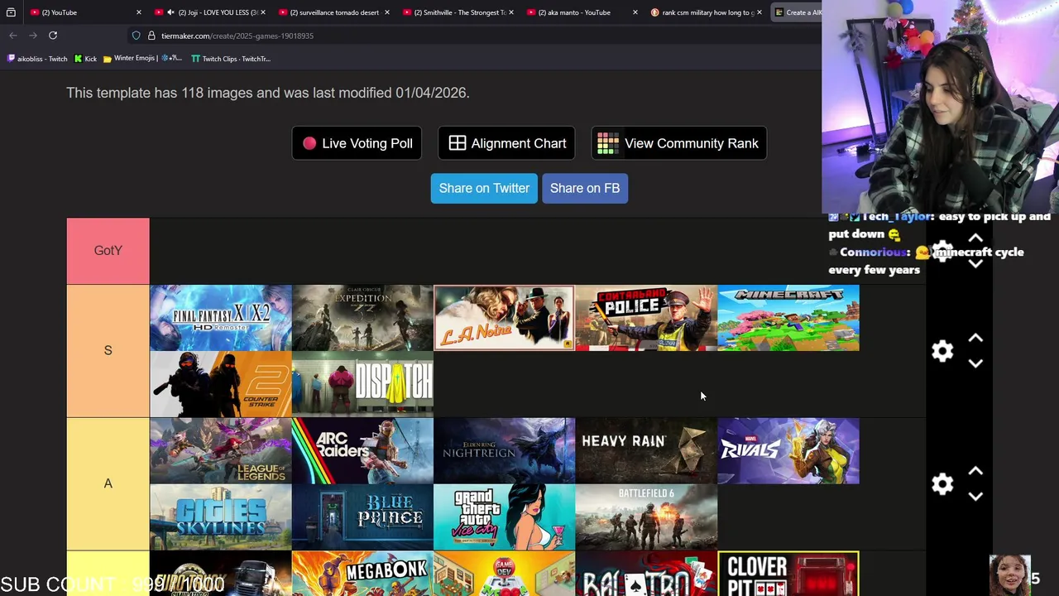Select the Elden Ring Nightreign image

pos(505,451)
